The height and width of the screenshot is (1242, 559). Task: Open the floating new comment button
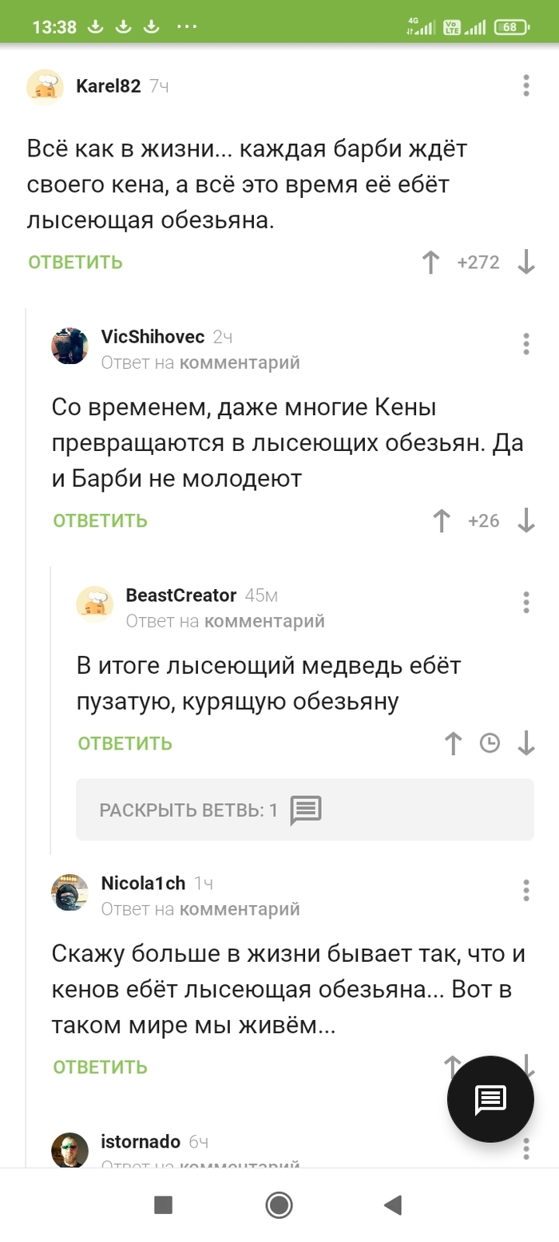click(490, 1099)
